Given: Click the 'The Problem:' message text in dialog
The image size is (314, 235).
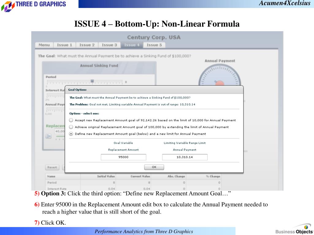Looking at the screenshot, I should point(132,104).
